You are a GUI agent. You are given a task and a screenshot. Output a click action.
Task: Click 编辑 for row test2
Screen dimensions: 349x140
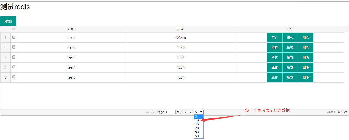[x=290, y=48]
